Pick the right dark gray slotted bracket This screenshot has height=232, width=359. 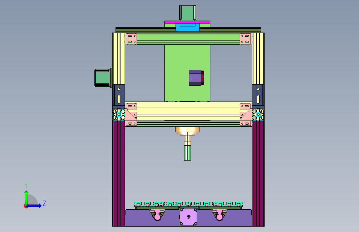(x=258, y=95)
